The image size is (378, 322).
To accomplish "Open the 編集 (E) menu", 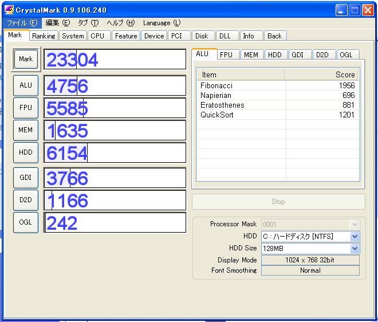I will pos(58,23).
